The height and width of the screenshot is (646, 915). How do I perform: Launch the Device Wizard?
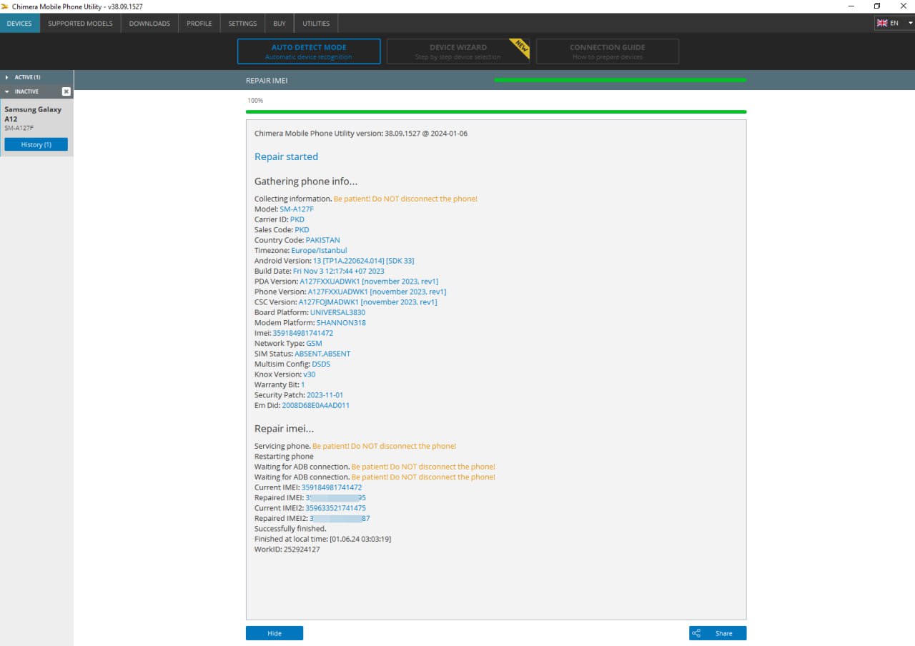coord(457,51)
